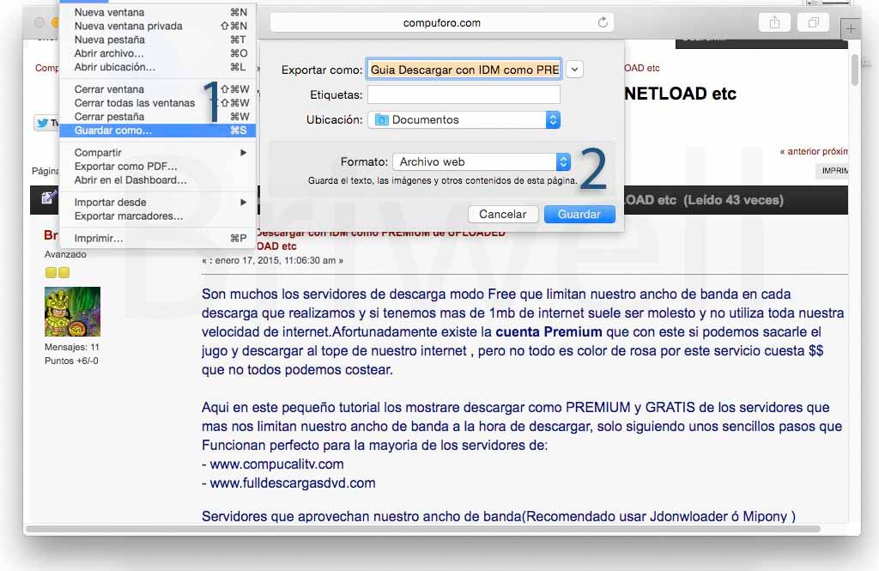Screen dimensions: 879x571
Task: Open the Formato Archivo web dropdown
Action: click(482, 161)
